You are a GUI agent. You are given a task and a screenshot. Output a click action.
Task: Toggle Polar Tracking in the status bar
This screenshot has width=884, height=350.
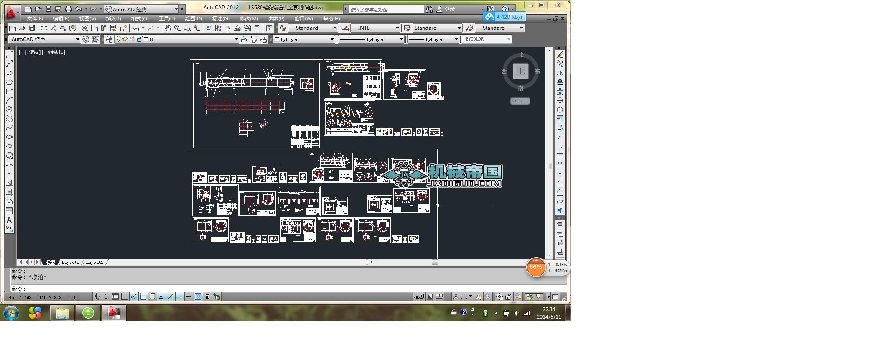click(x=134, y=297)
